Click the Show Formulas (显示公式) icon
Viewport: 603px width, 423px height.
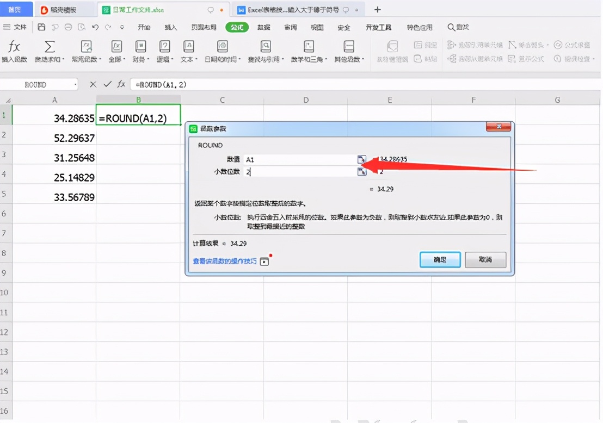click(x=512, y=59)
